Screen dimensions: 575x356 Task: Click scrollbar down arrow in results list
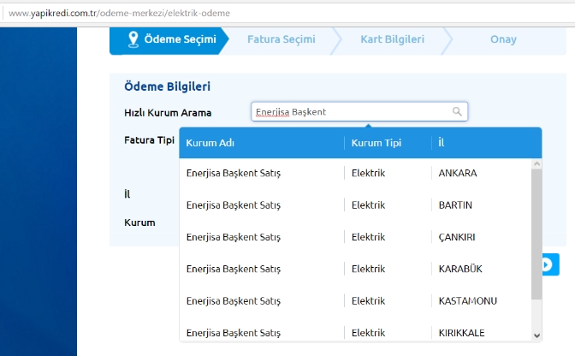(x=536, y=335)
